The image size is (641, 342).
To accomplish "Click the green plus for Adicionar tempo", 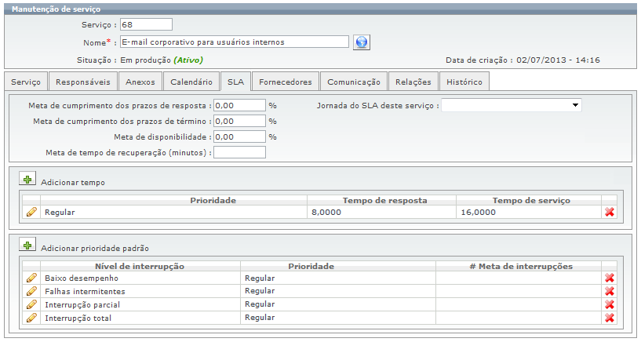I will point(27,179).
